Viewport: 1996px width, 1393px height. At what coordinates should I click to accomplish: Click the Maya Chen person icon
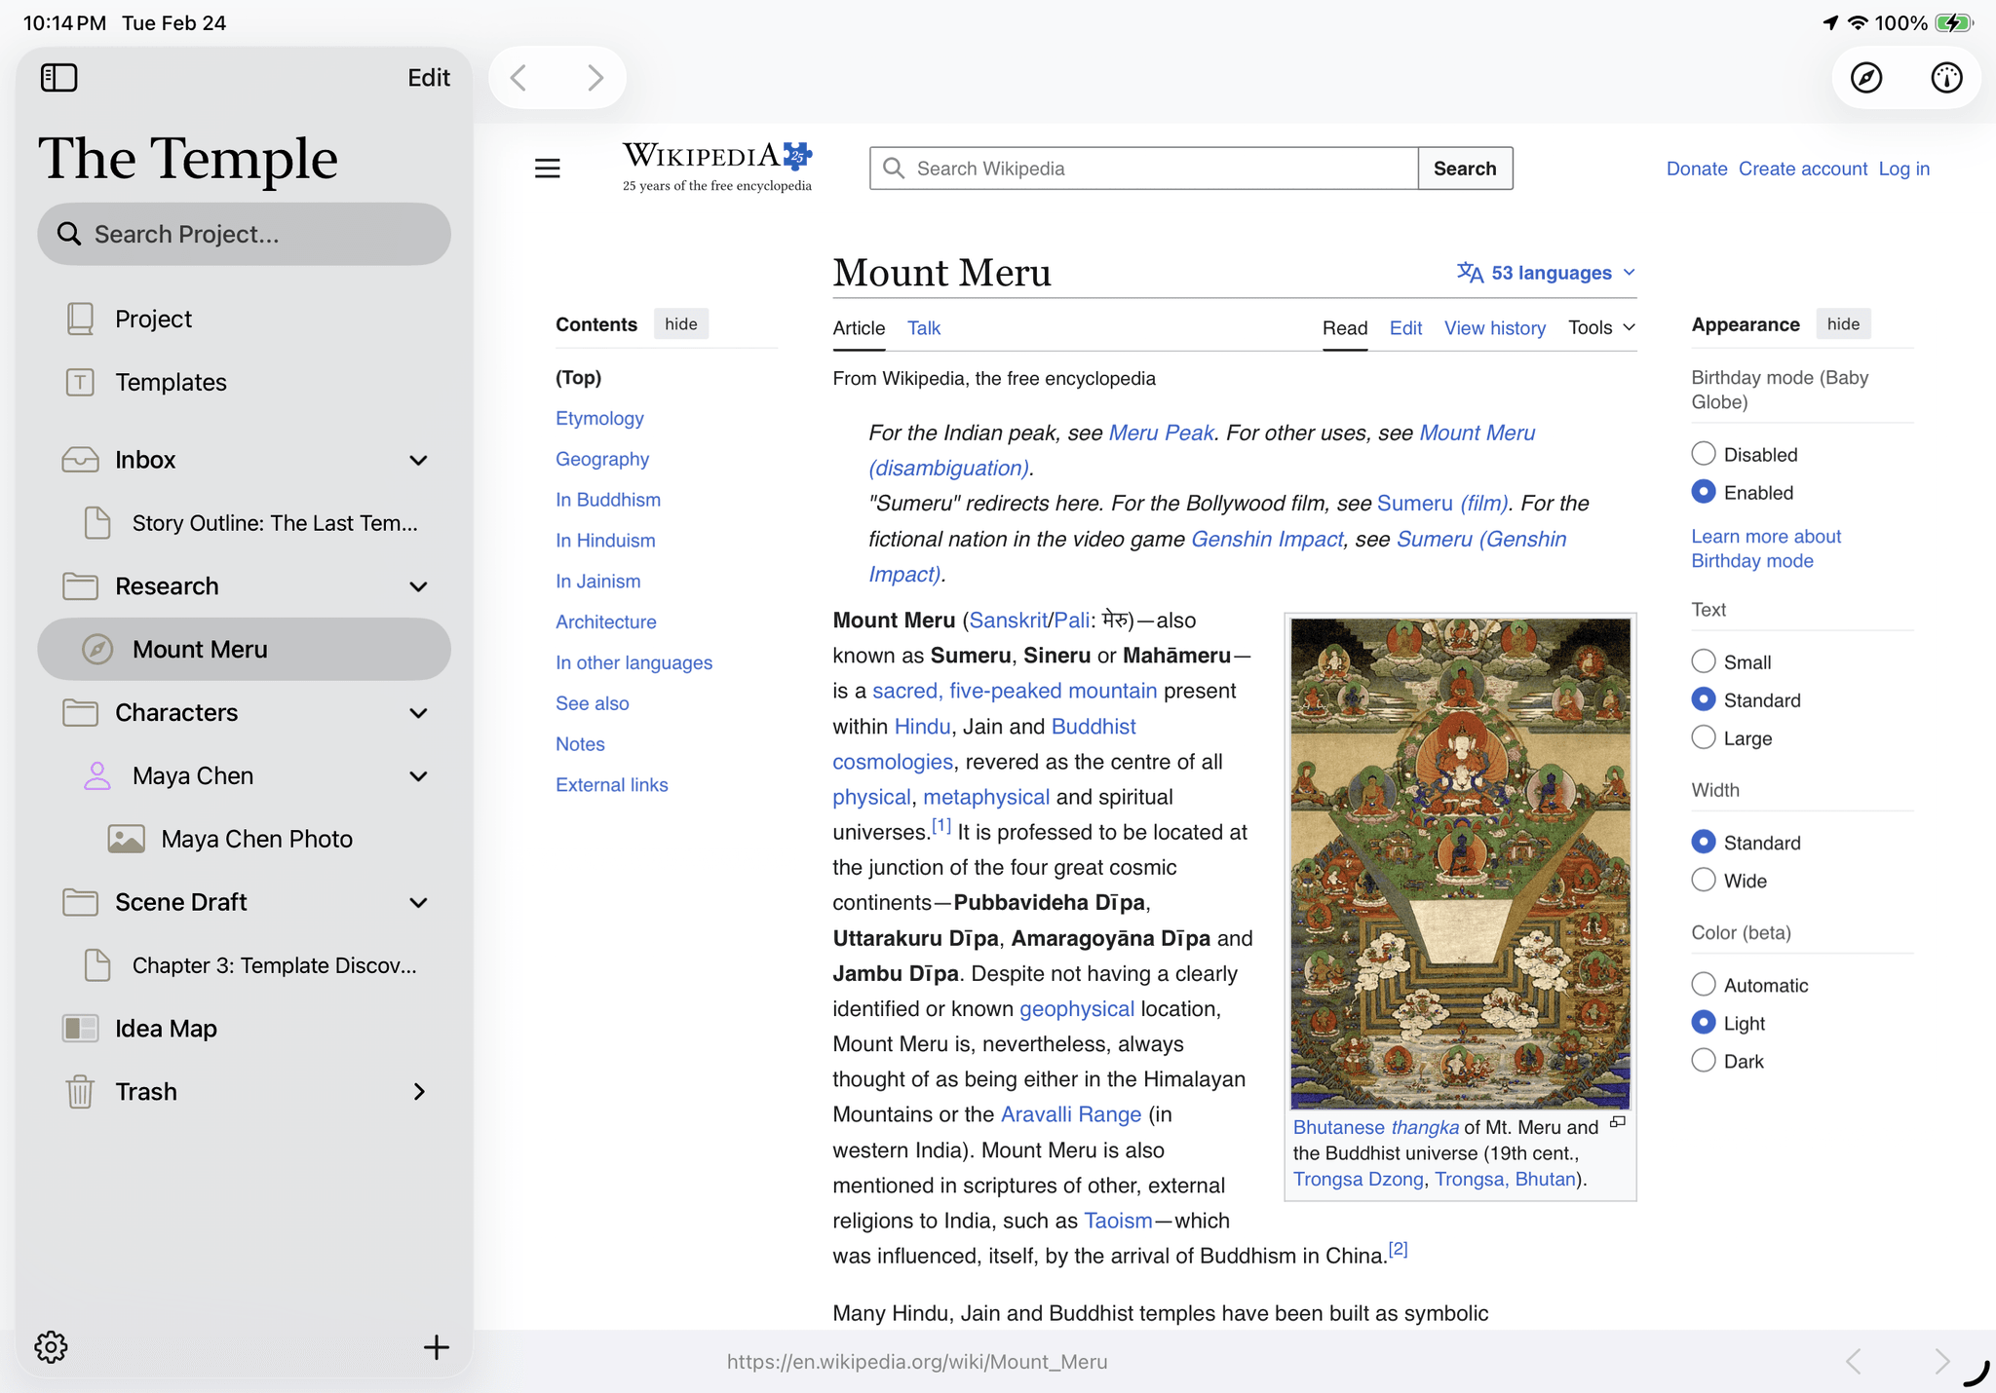point(97,776)
